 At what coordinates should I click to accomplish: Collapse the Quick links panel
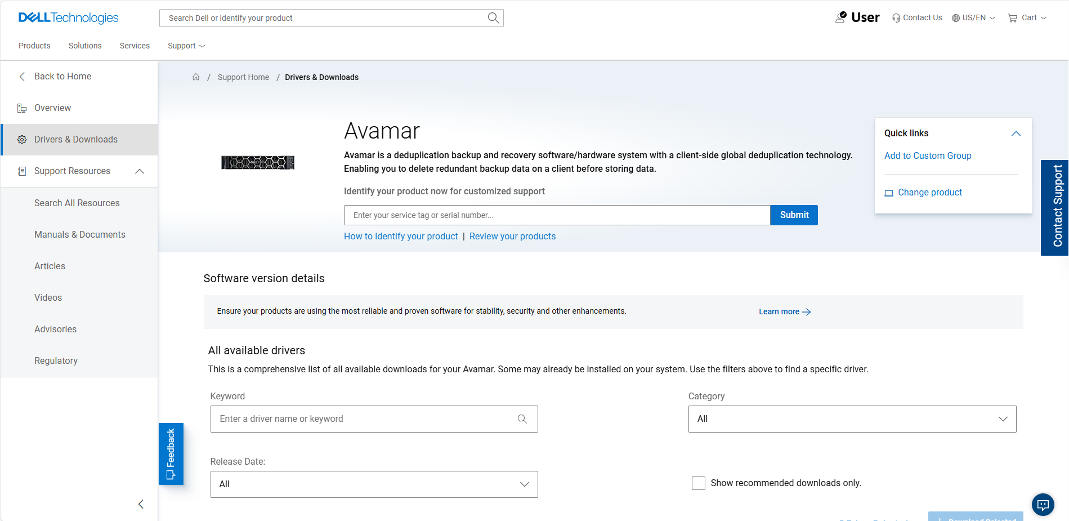tap(1016, 133)
